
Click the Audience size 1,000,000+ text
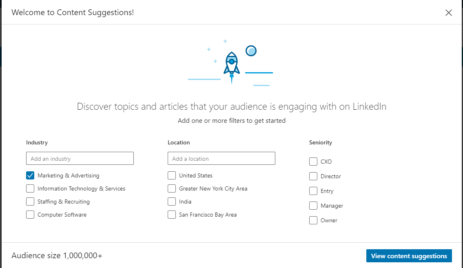click(x=57, y=256)
